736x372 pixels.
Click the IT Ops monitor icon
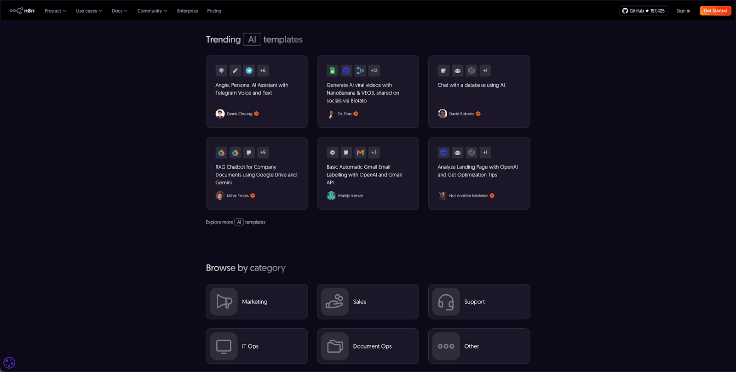(x=224, y=346)
